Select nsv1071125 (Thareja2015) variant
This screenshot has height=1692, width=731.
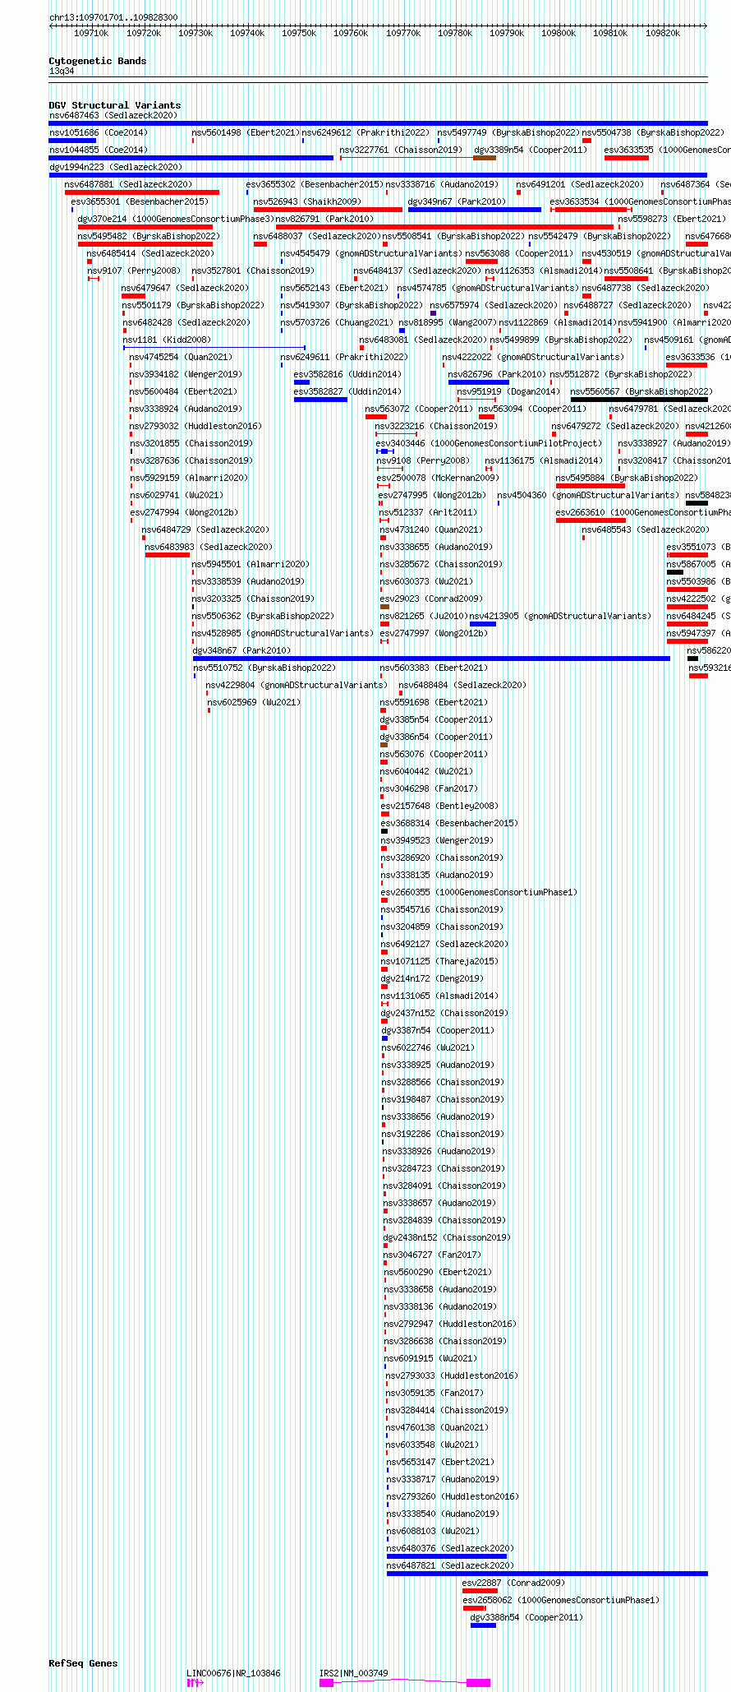click(439, 961)
